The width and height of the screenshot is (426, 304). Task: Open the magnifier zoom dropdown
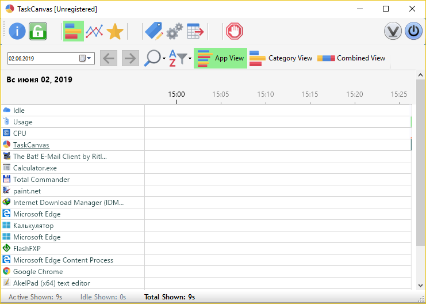pyautogui.click(x=155, y=58)
